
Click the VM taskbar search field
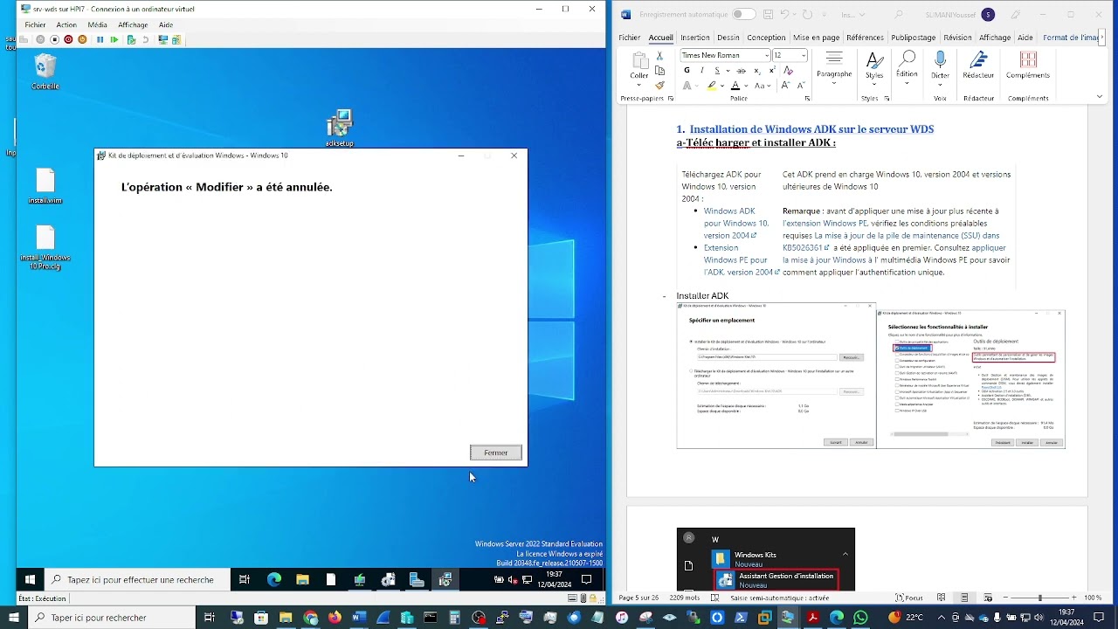pyautogui.click(x=137, y=579)
